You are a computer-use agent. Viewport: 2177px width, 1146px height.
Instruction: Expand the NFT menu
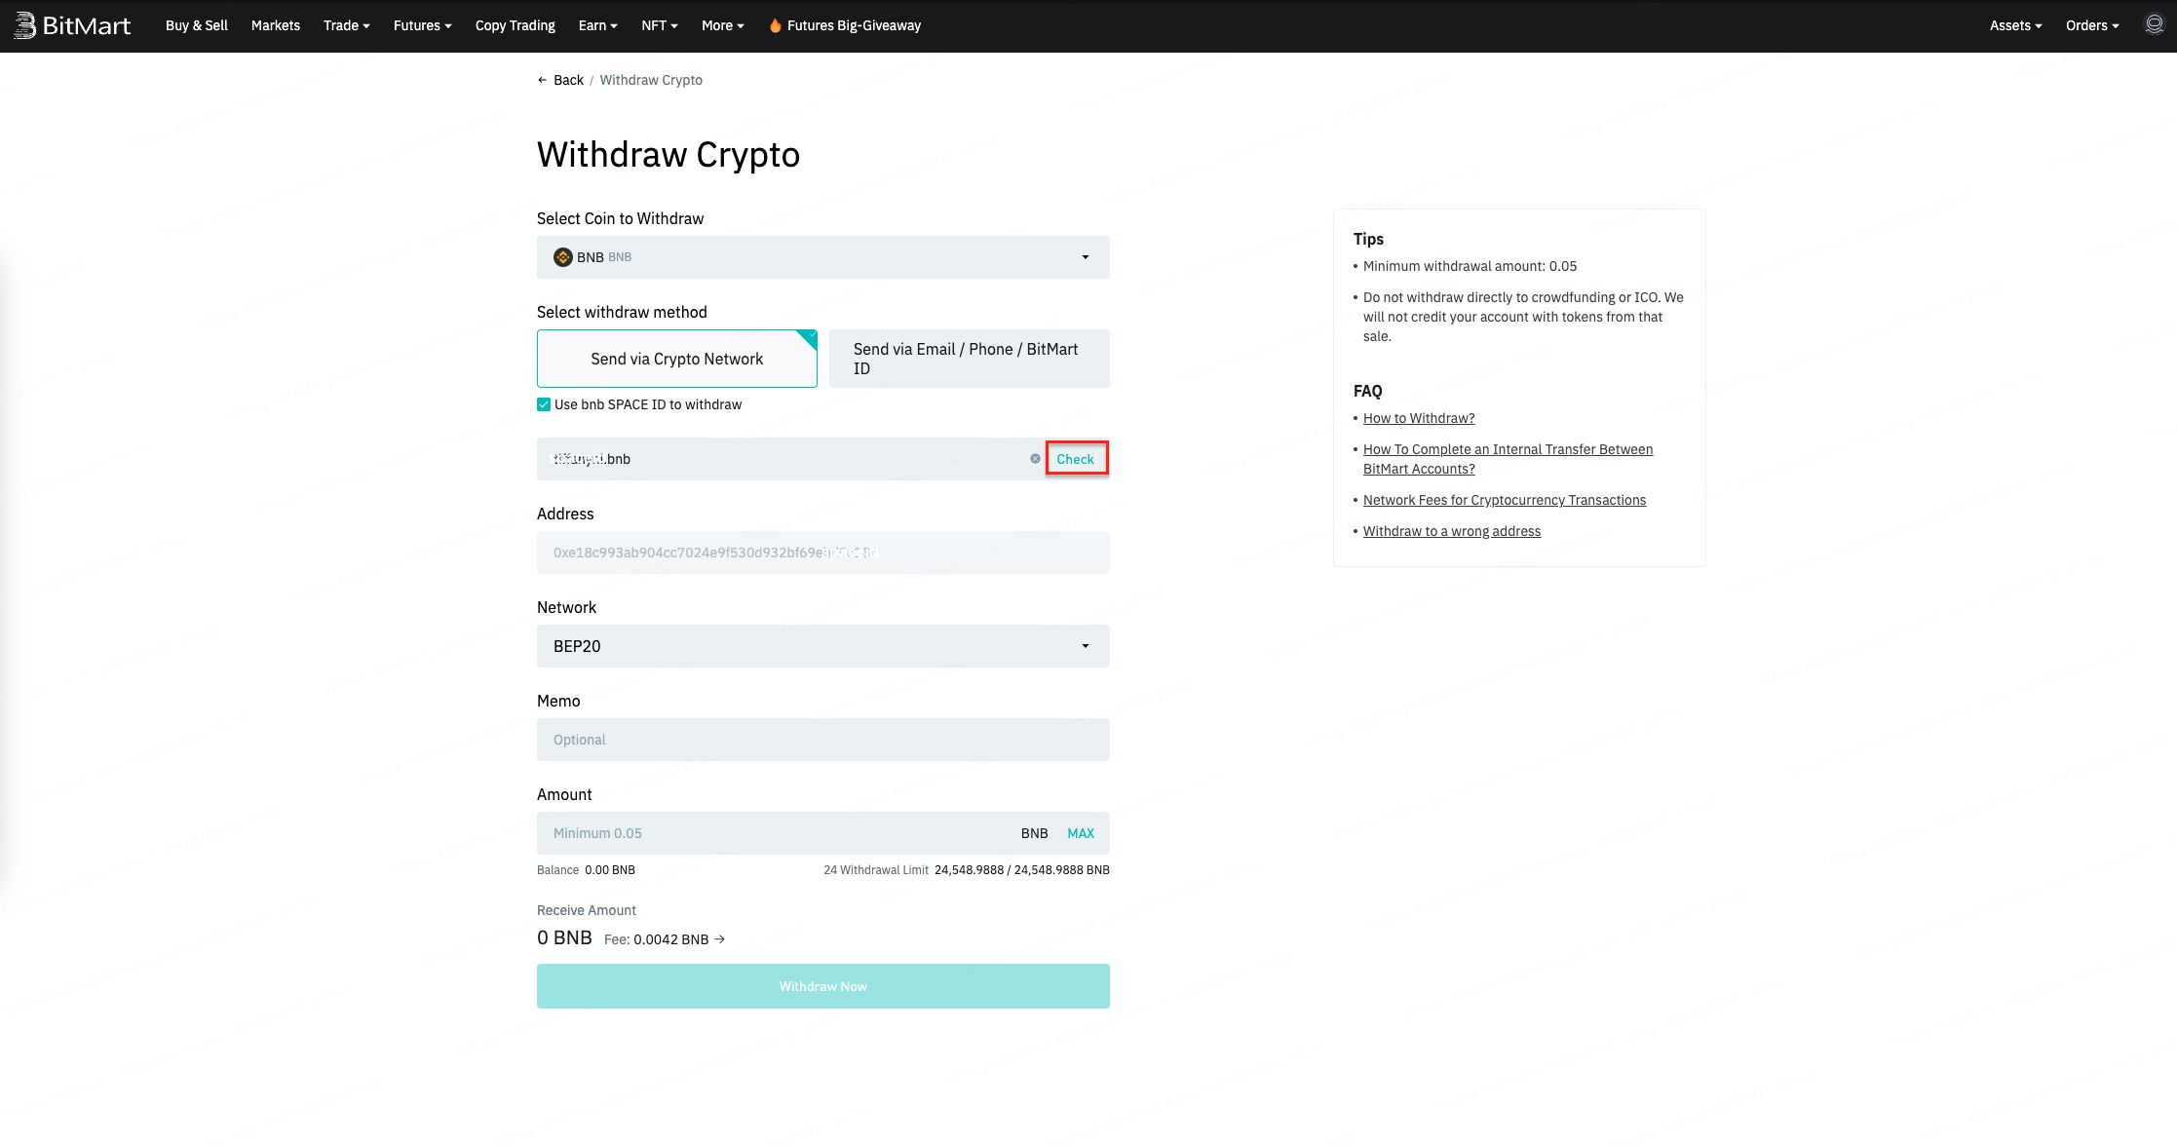pos(660,25)
